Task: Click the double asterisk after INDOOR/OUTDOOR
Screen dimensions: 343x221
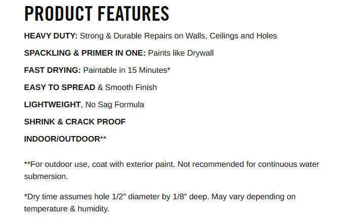Action: tap(103, 138)
